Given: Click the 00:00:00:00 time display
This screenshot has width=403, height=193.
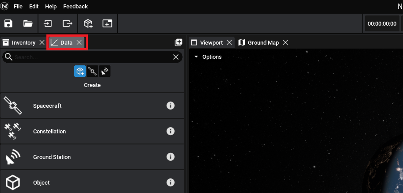Looking at the screenshot, I should pos(382,24).
